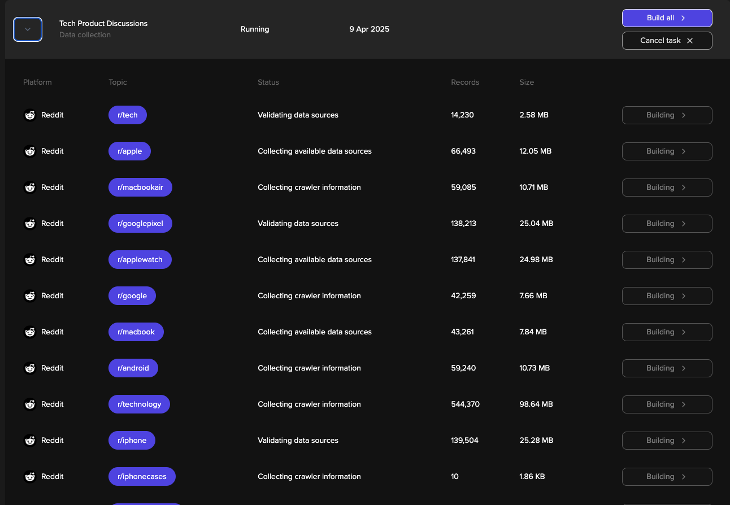This screenshot has height=505, width=730.
Task: Click the Reddit icon beside r/android
Action: 30,368
